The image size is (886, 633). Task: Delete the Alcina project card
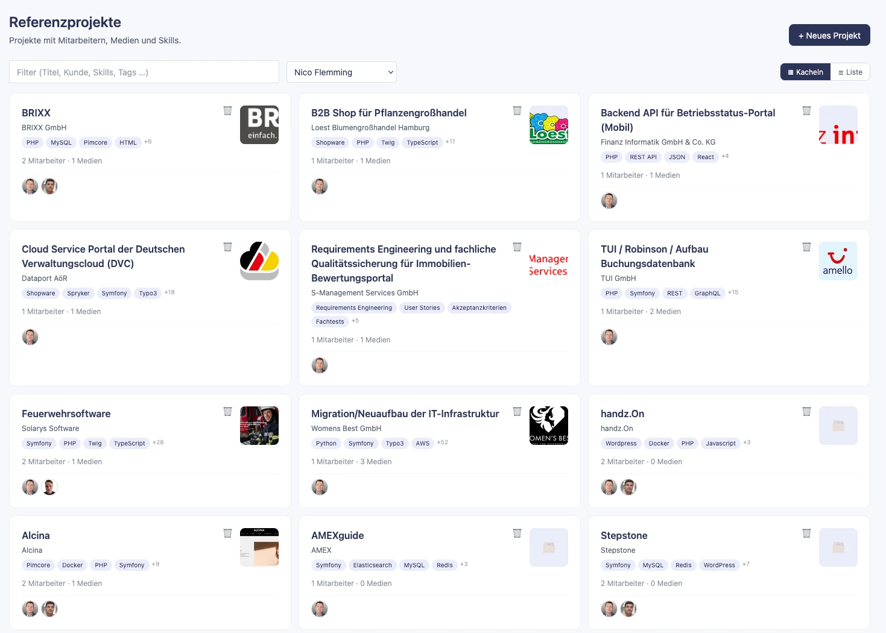pos(227,533)
